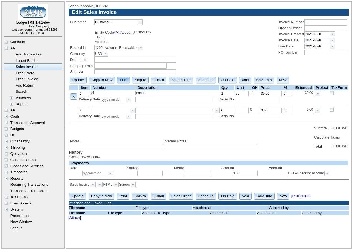Click the top E-mail button

[x=159, y=80]
